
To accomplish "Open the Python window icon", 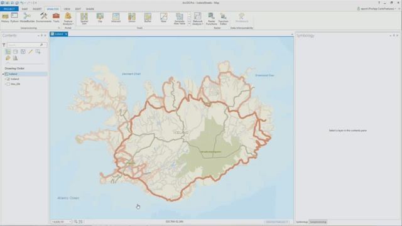I will tap(14, 18).
